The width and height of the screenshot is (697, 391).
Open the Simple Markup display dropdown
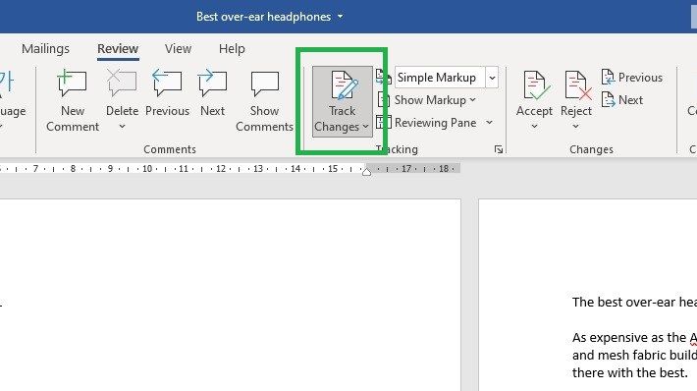click(x=492, y=78)
